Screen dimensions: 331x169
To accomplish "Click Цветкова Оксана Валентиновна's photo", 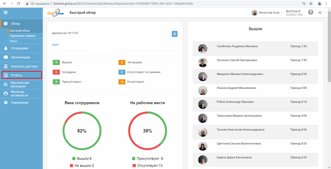I will 203,146.
